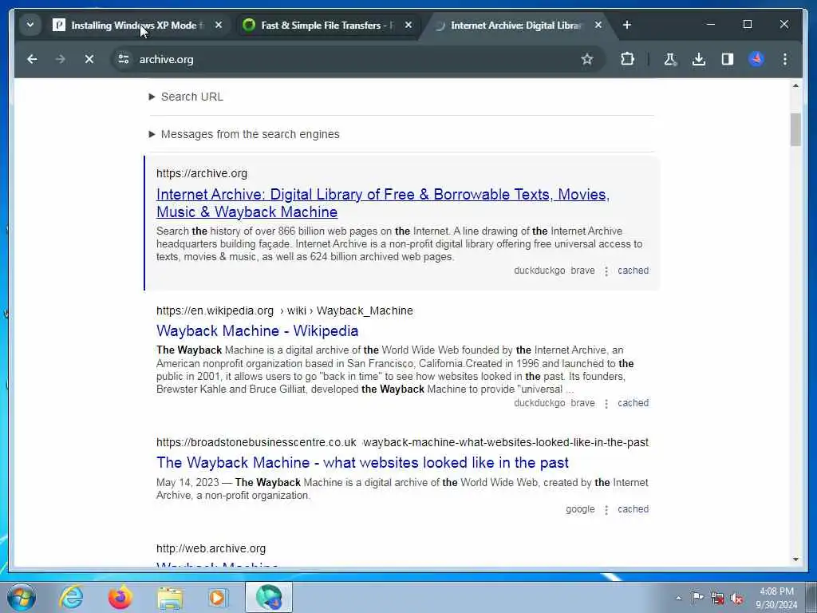This screenshot has height=613, width=817.
Task: Open Windows Explorer folder from taskbar
Action: (x=170, y=597)
